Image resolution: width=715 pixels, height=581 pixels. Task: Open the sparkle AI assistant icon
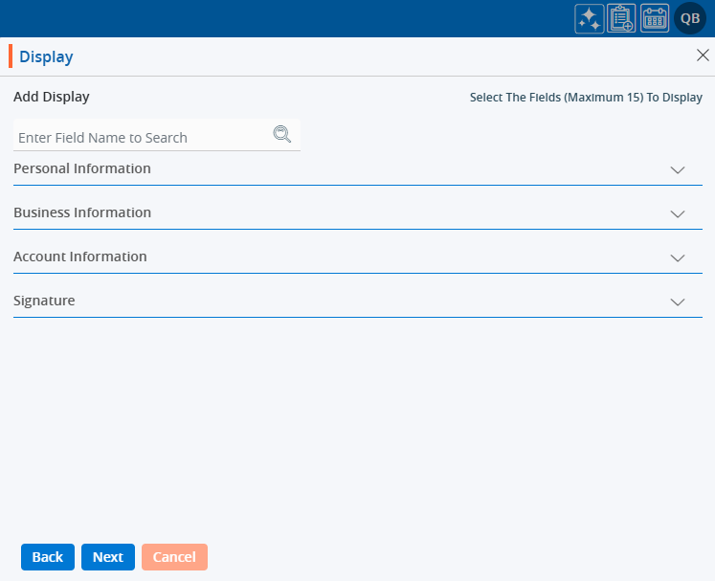click(589, 18)
